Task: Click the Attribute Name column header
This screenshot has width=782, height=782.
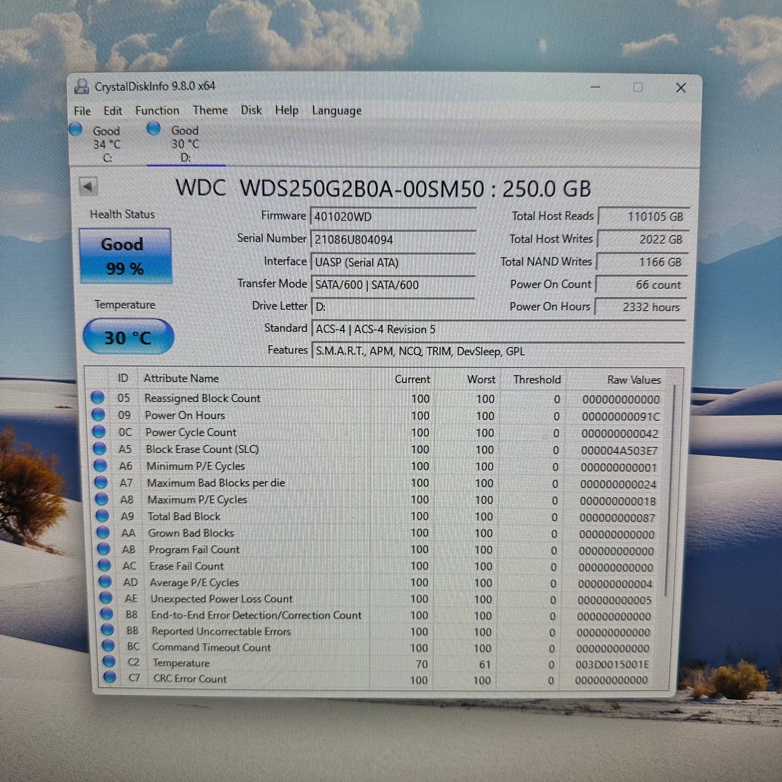Action: tap(181, 378)
